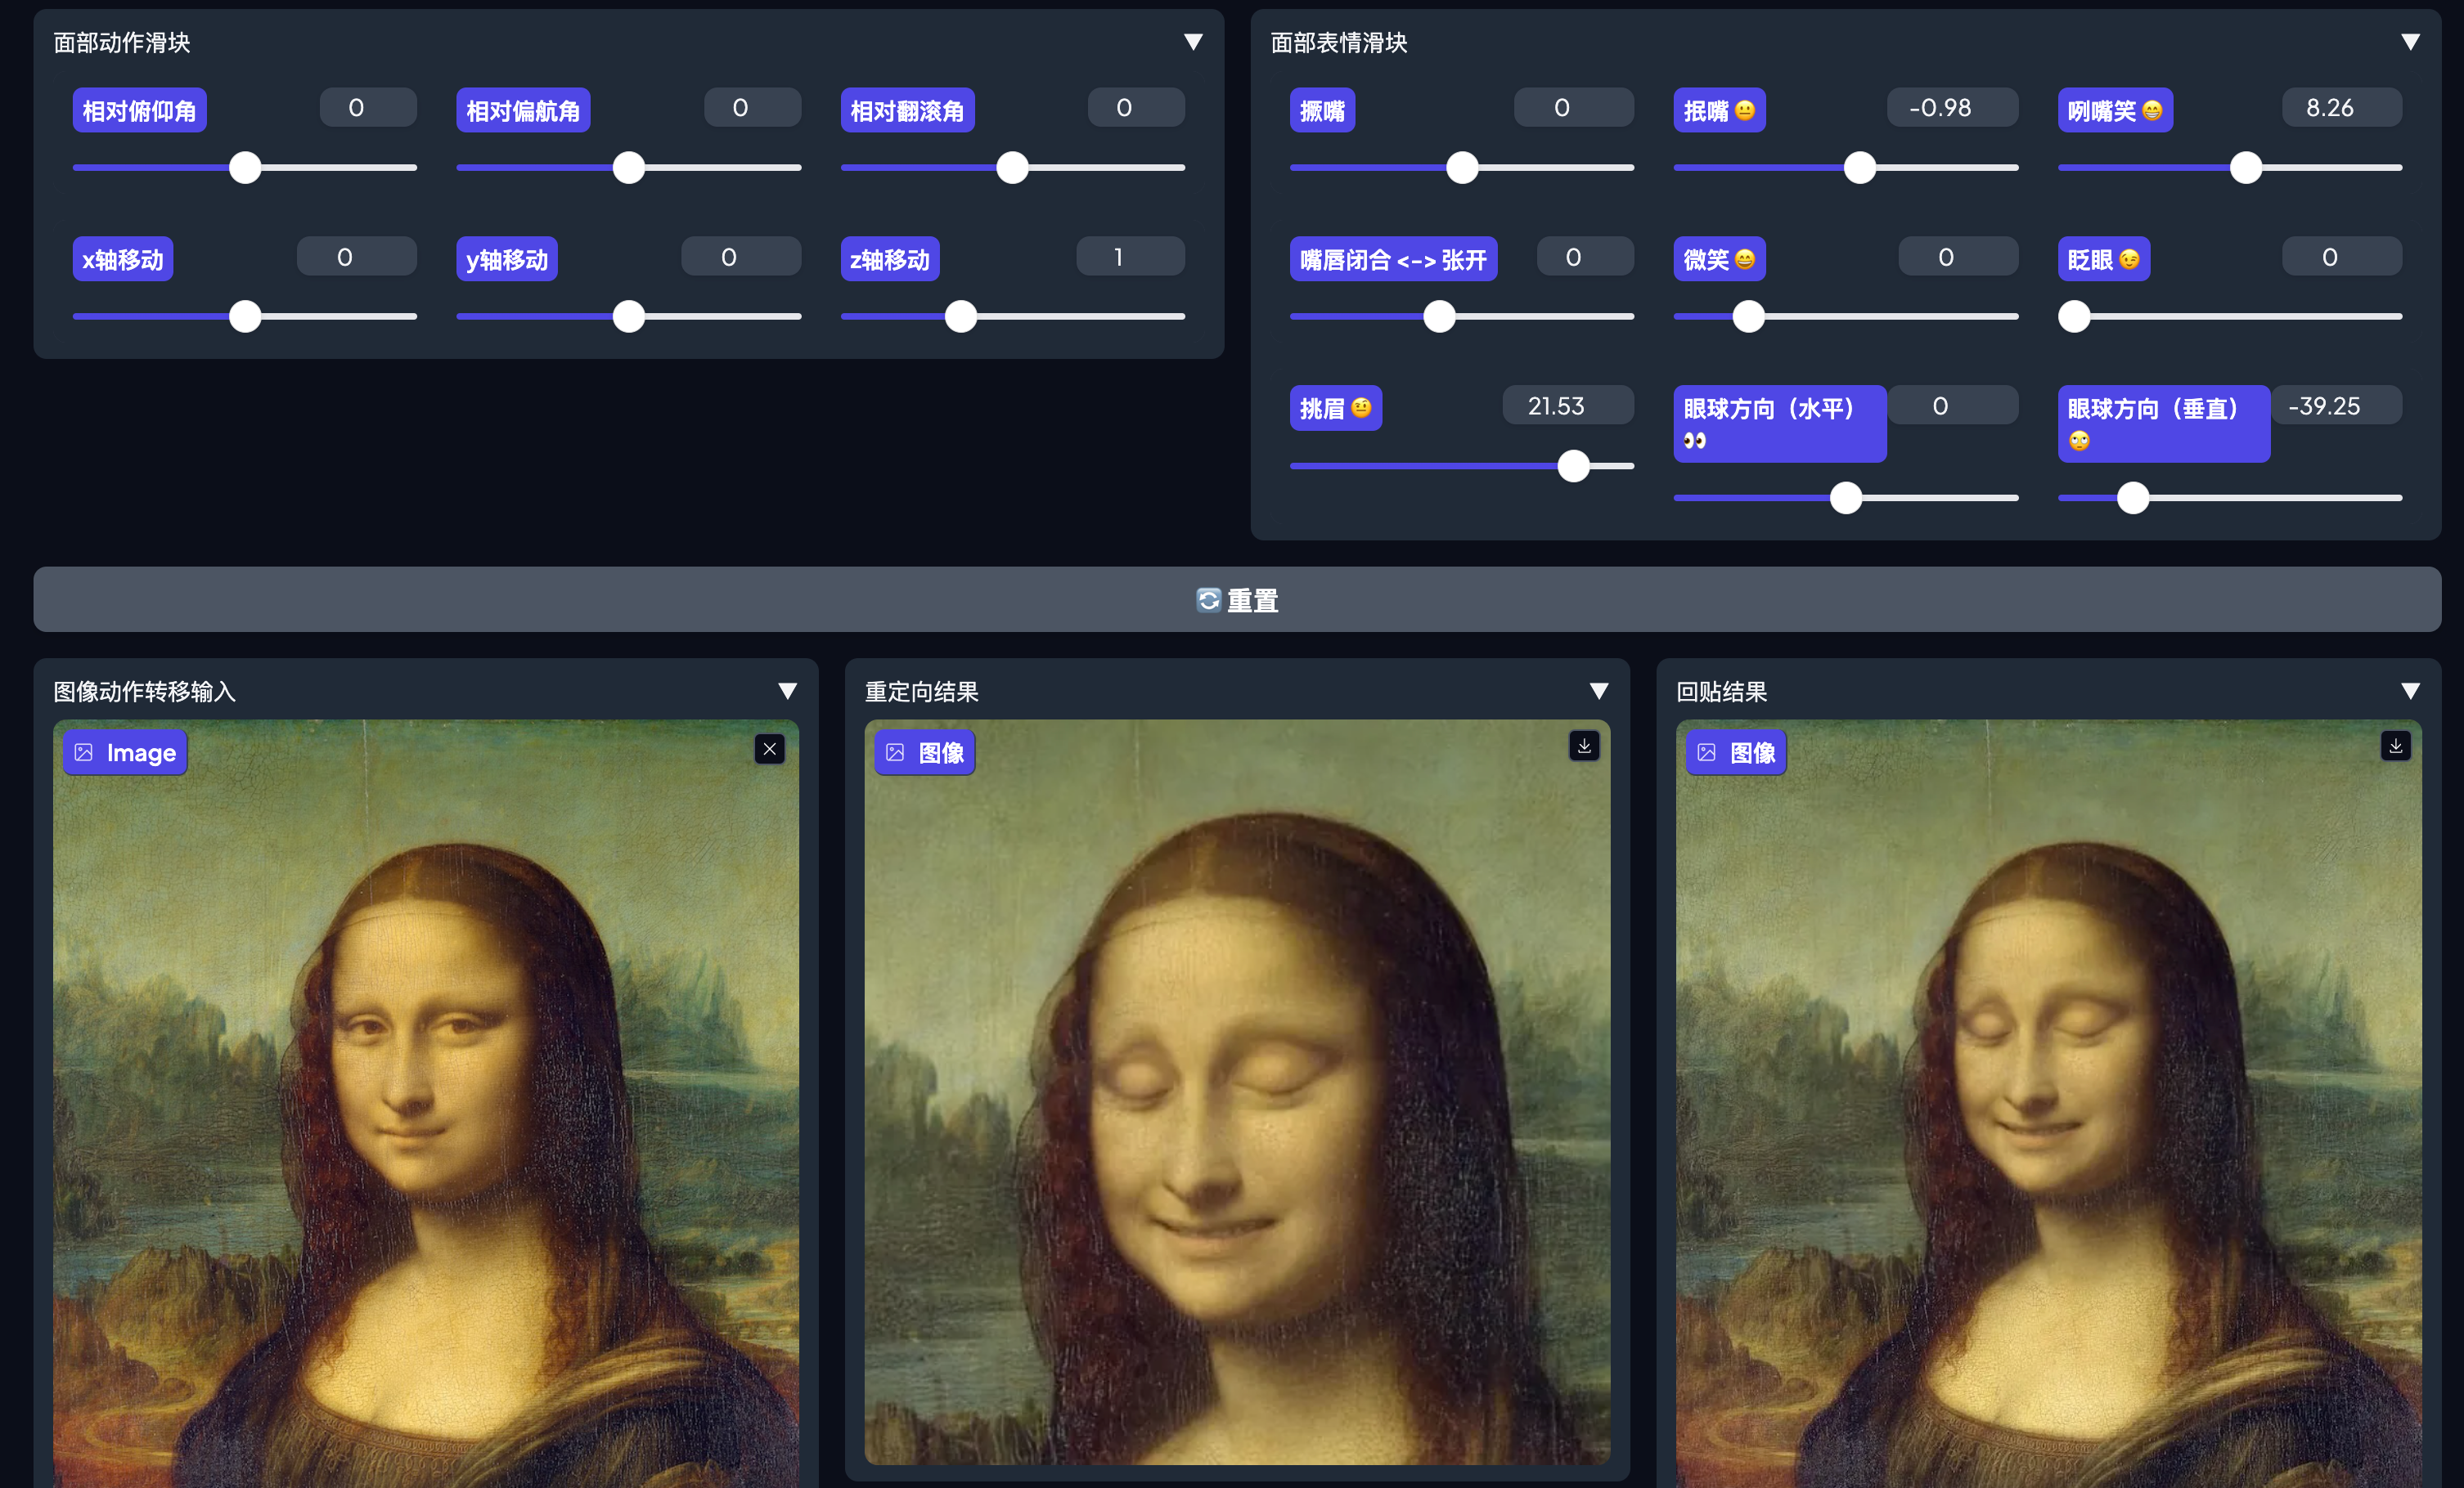Collapse the 面部动作滑块 panel arrow
The height and width of the screenshot is (1488, 2464).
pos(1193,42)
